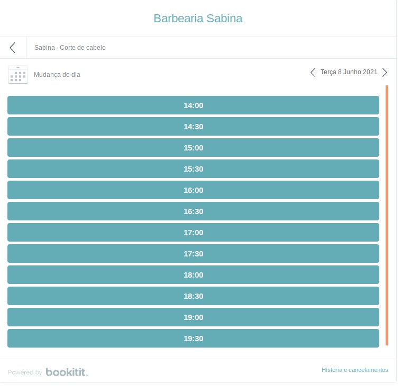Pick the 19:30 appointment slot
The height and width of the screenshot is (391, 411).
pos(193,339)
